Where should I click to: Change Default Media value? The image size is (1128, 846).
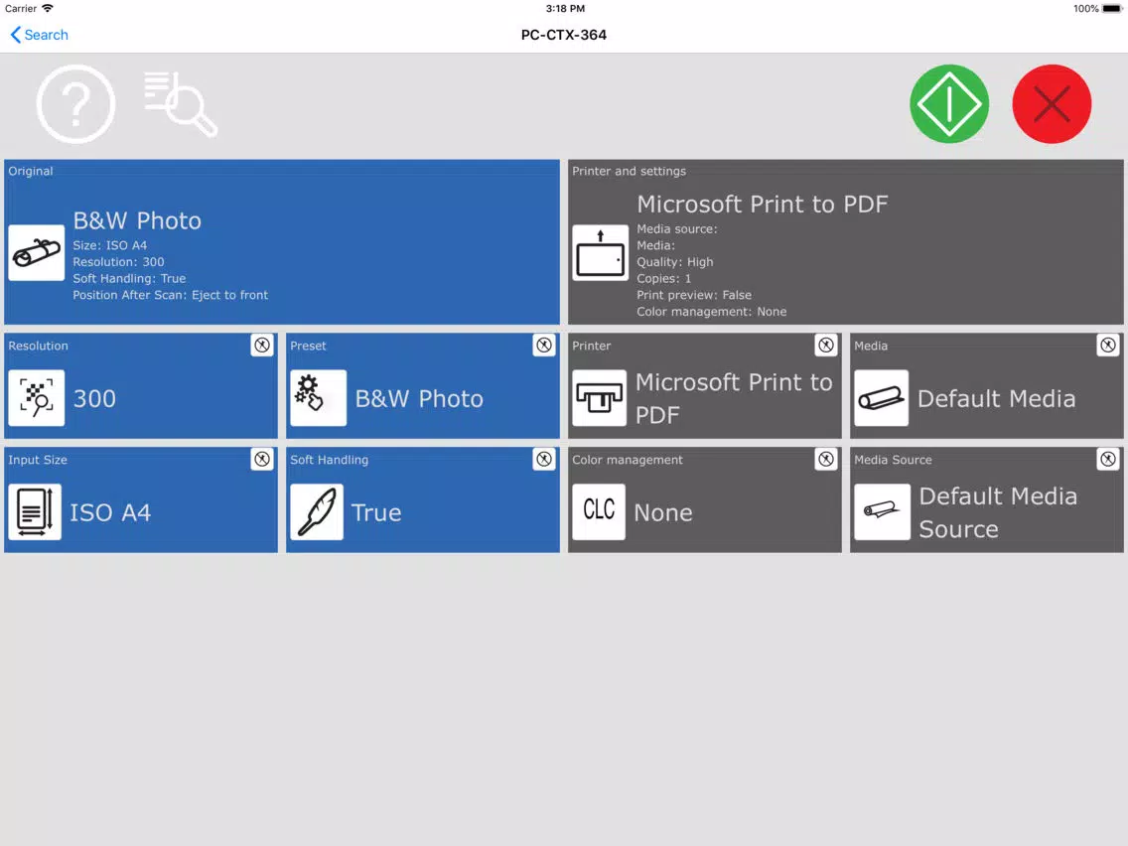click(x=996, y=398)
